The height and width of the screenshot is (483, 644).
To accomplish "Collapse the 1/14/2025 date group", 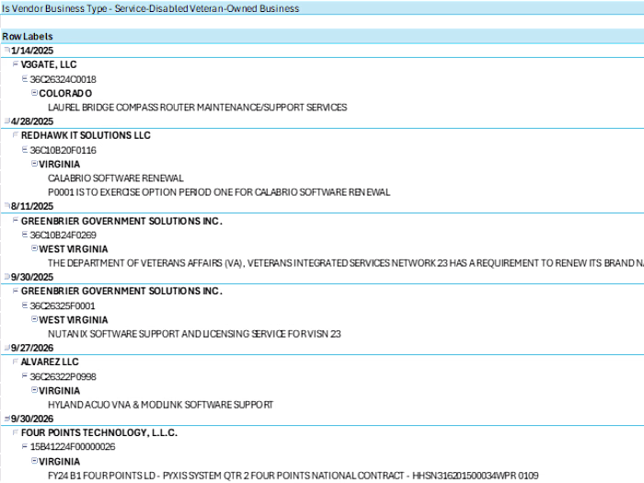I will pos(7,50).
